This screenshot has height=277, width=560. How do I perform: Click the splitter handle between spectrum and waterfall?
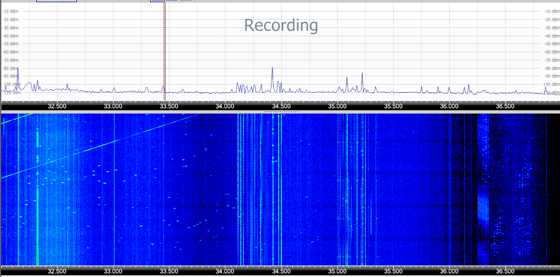281,112
